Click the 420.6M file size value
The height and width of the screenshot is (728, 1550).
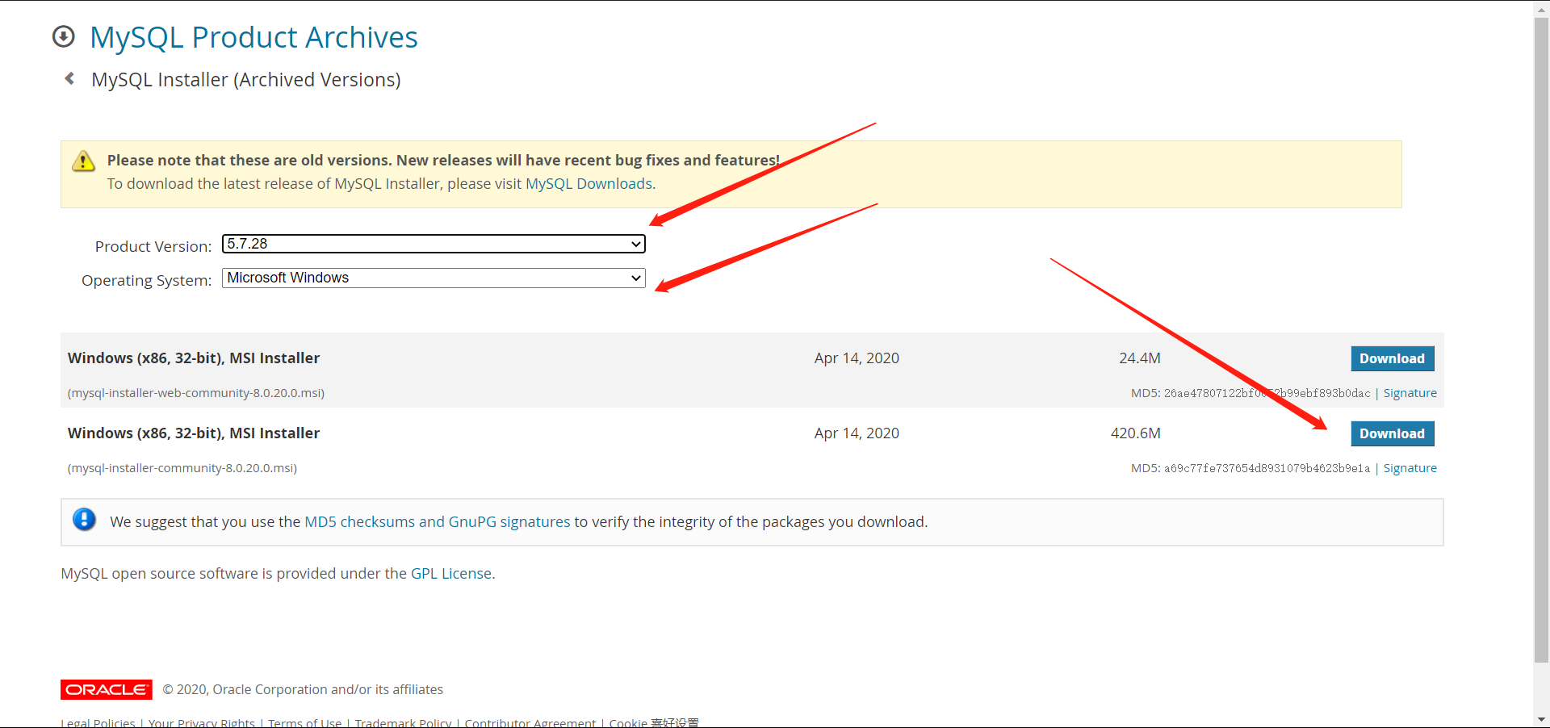[x=1135, y=433]
